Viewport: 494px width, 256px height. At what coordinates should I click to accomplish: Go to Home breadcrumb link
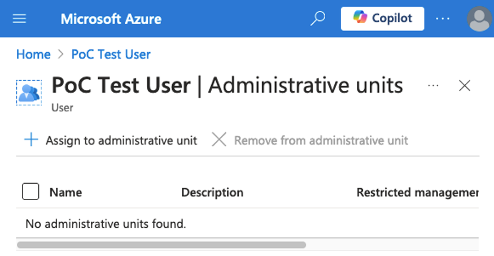[x=33, y=54]
